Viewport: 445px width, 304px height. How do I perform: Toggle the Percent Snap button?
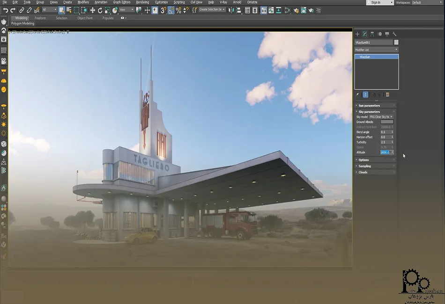pyautogui.click(x=178, y=10)
